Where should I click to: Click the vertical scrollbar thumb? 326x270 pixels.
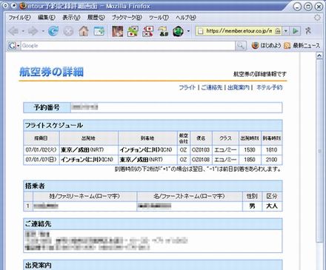(x=319, y=150)
